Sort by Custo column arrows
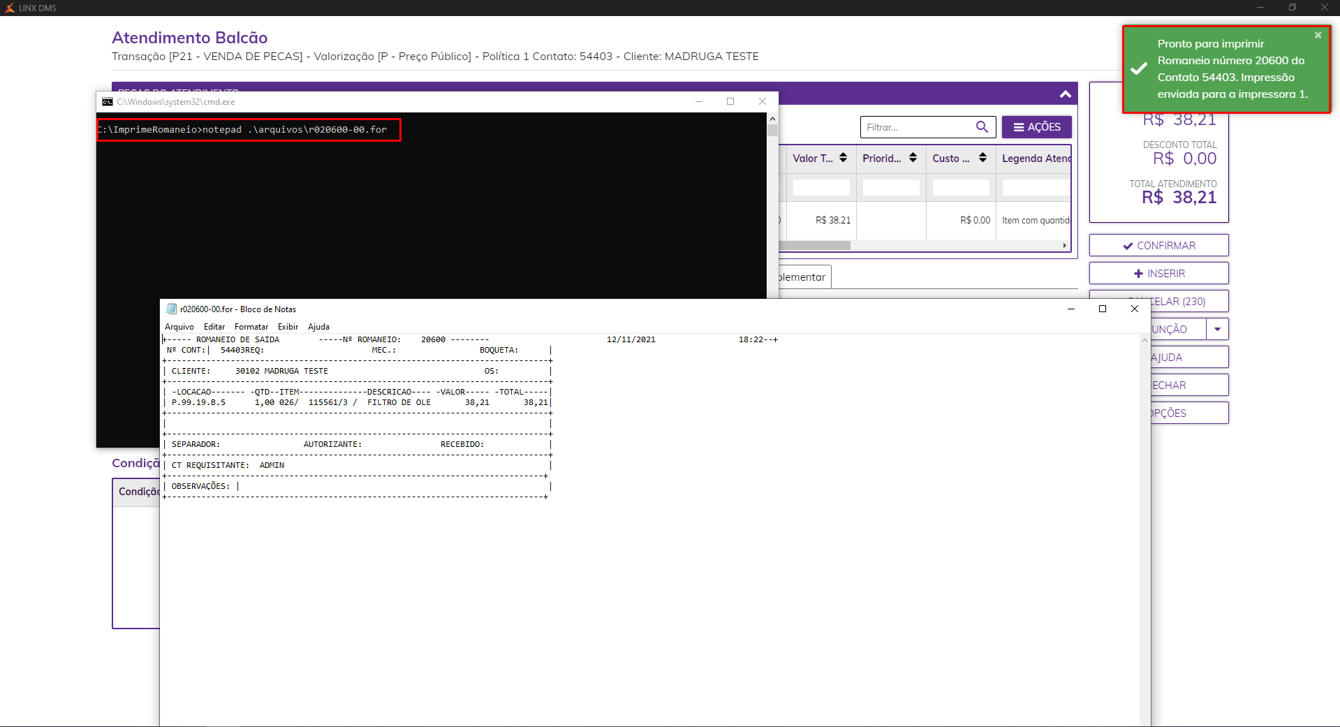Viewport: 1340px width, 727px height. (982, 158)
